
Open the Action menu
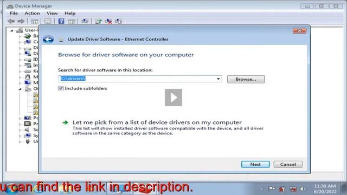pyautogui.click(x=32, y=13)
